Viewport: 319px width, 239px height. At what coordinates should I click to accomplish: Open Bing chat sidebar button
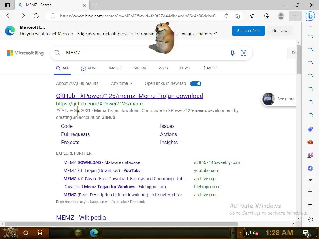click(310, 16)
